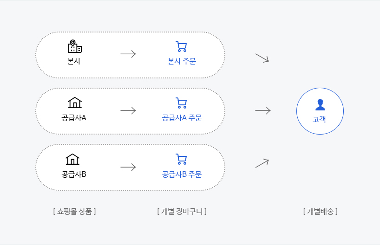Click the 공급사A 주문 blue label

point(182,118)
